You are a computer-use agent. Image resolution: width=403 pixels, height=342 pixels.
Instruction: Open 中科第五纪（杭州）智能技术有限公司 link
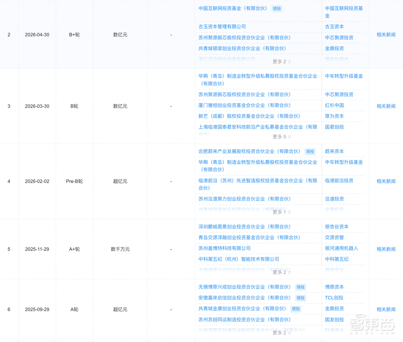(x=239, y=259)
